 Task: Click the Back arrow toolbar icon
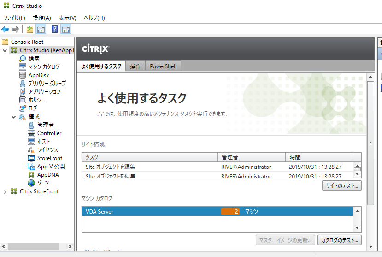6,30
